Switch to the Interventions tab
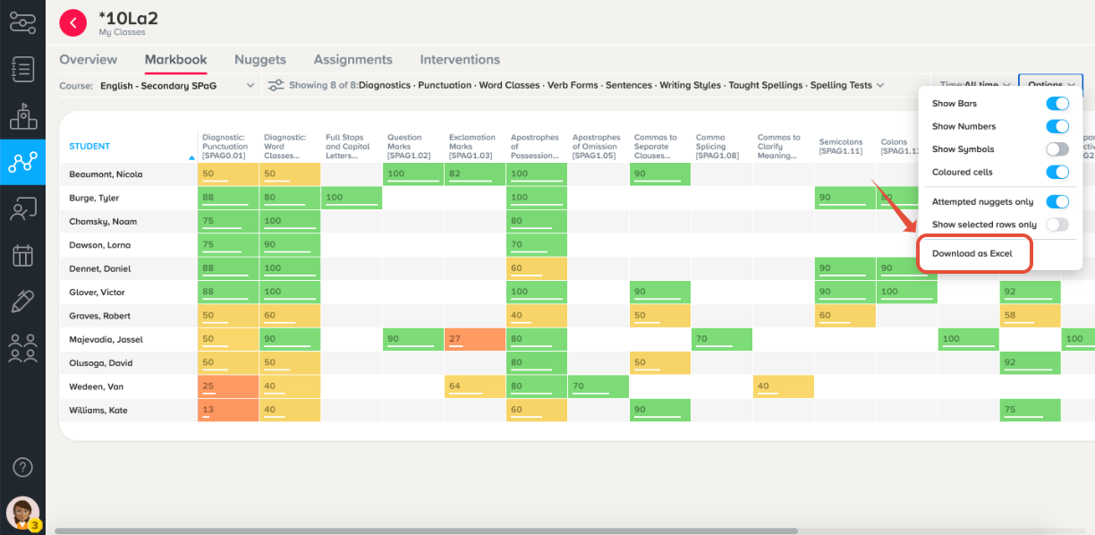 point(460,60)
